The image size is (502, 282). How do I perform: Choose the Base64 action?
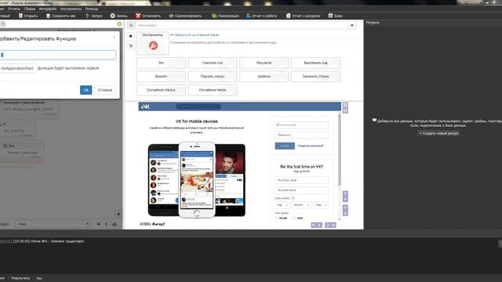point(161,77)
